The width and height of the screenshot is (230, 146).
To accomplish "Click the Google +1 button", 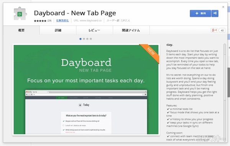I will point(214,30).
